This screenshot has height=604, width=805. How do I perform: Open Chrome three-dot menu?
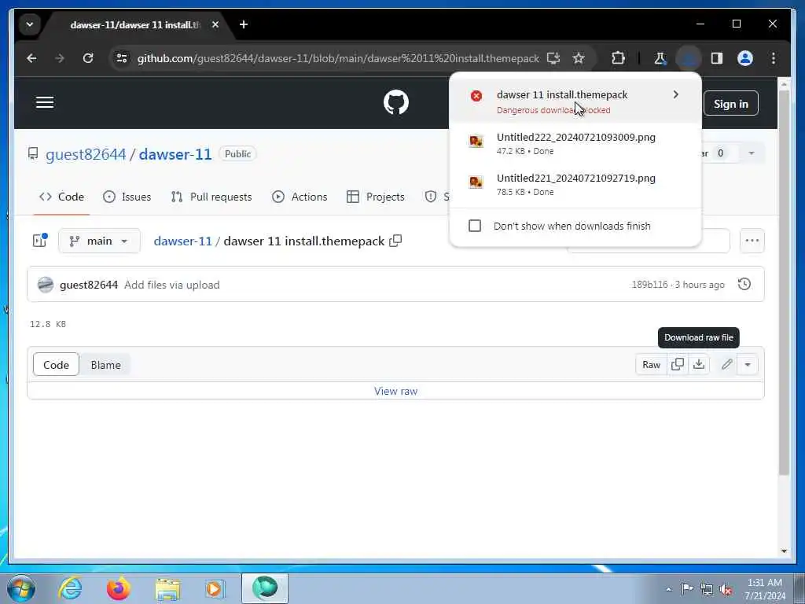point(774,58)
